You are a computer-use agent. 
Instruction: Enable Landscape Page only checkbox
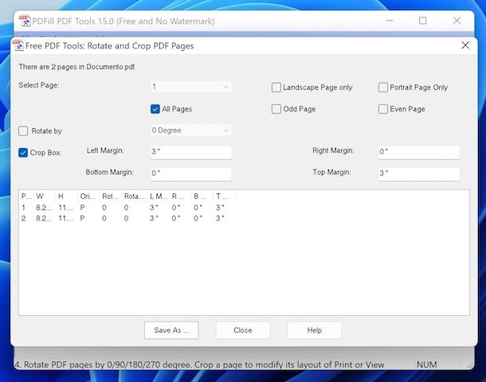click(x=276, y=88)
